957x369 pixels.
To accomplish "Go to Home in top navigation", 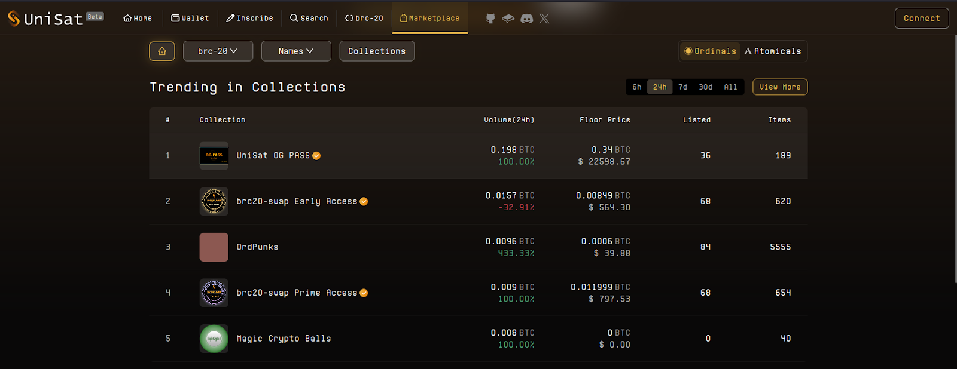I will click(138, 19).
